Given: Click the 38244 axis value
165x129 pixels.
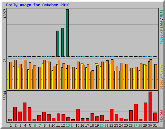Looking at the screenshot, I should (5, 95).
